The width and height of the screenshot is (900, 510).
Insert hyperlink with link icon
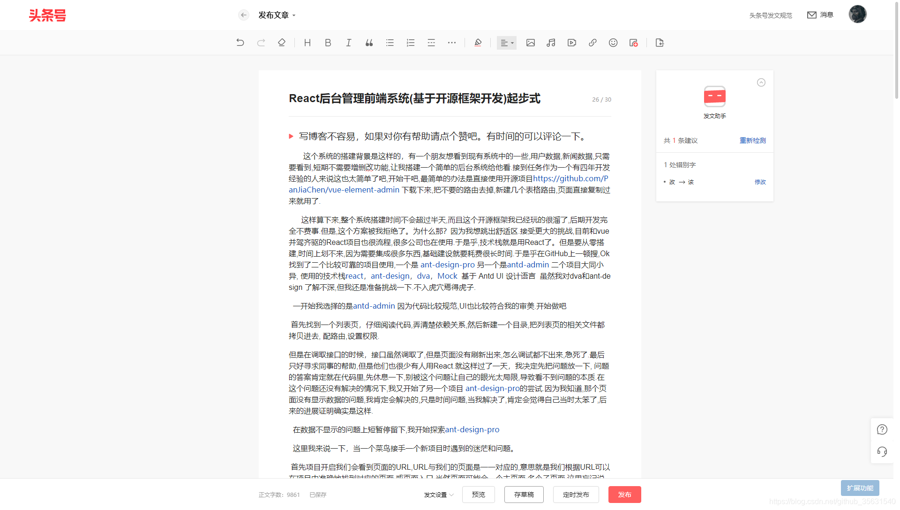click(592, 43)
